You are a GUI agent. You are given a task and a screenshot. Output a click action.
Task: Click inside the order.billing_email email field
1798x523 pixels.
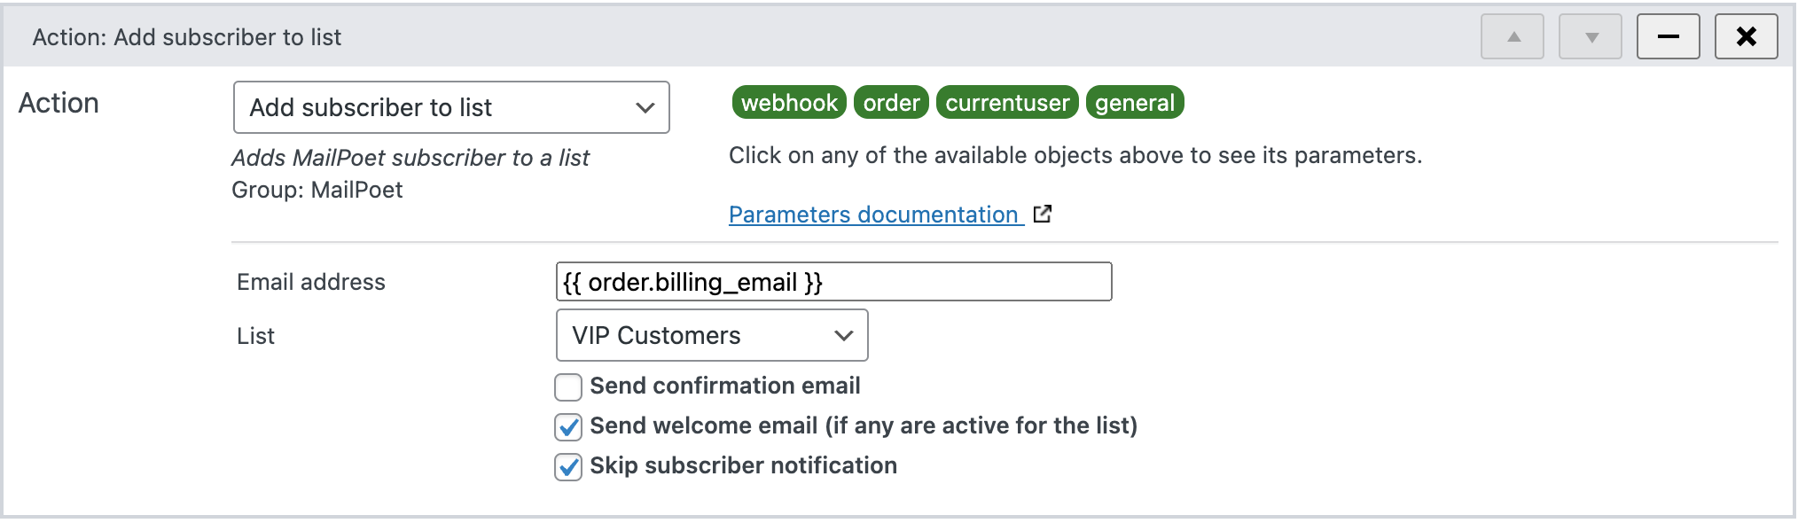point(833,282)
